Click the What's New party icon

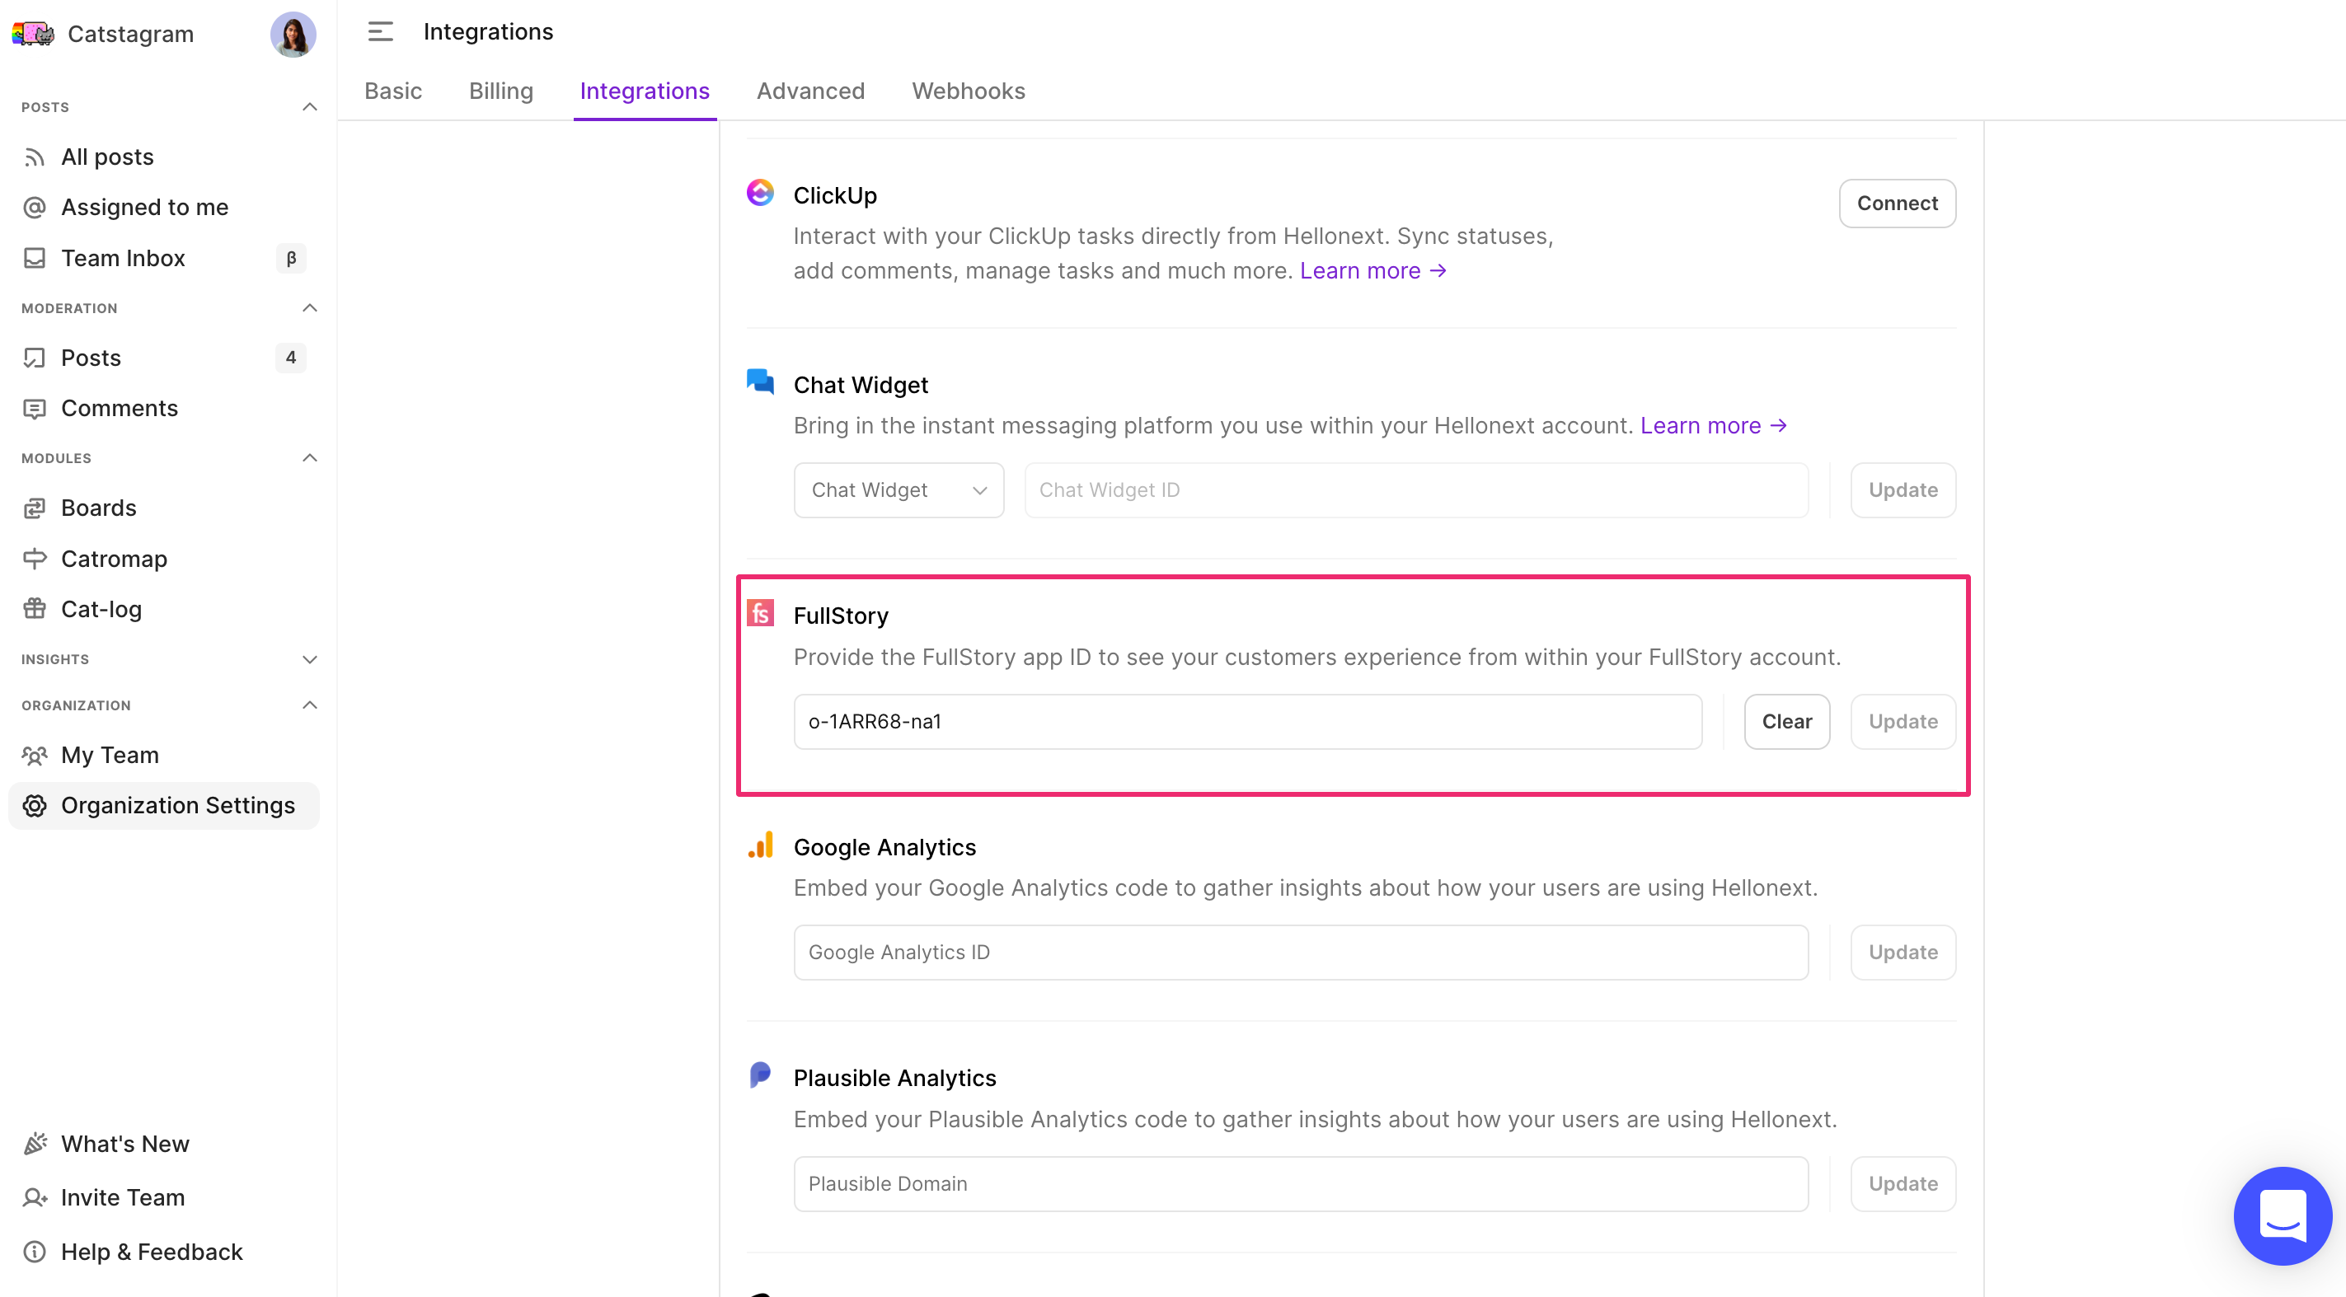click(35, 1144)
